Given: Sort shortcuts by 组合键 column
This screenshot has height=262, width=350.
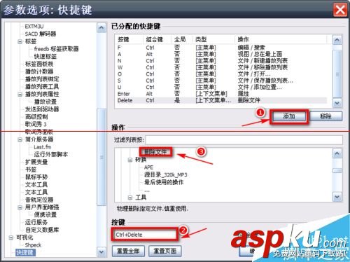Looking at the screenshot, I should (x=157, y=39).
